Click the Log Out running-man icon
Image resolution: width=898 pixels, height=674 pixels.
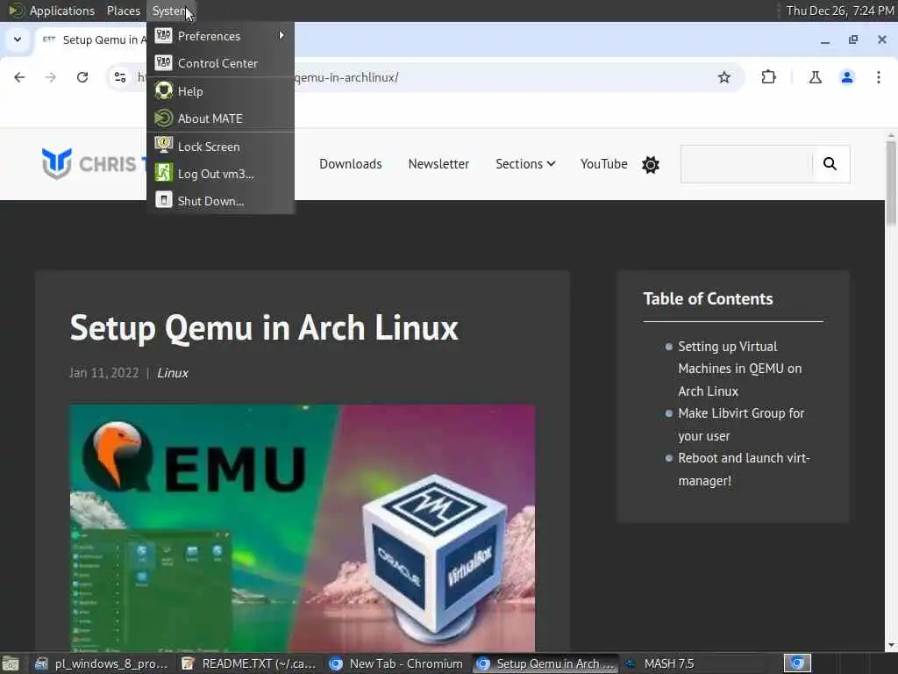(x=163, y=173)
